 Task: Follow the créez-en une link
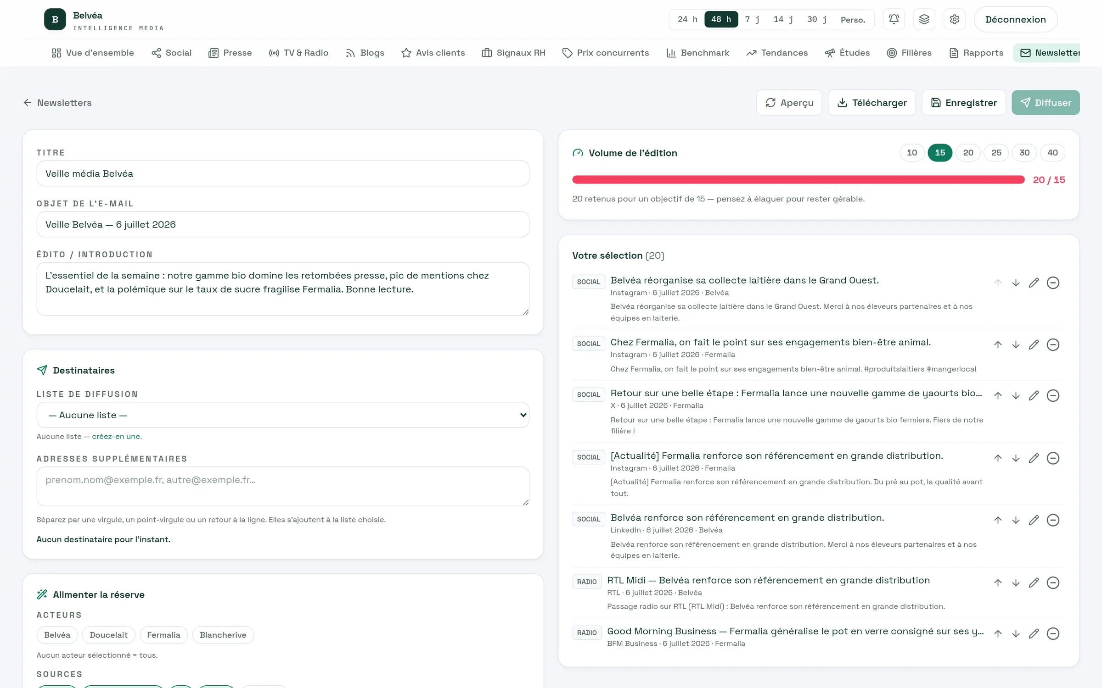117,437
